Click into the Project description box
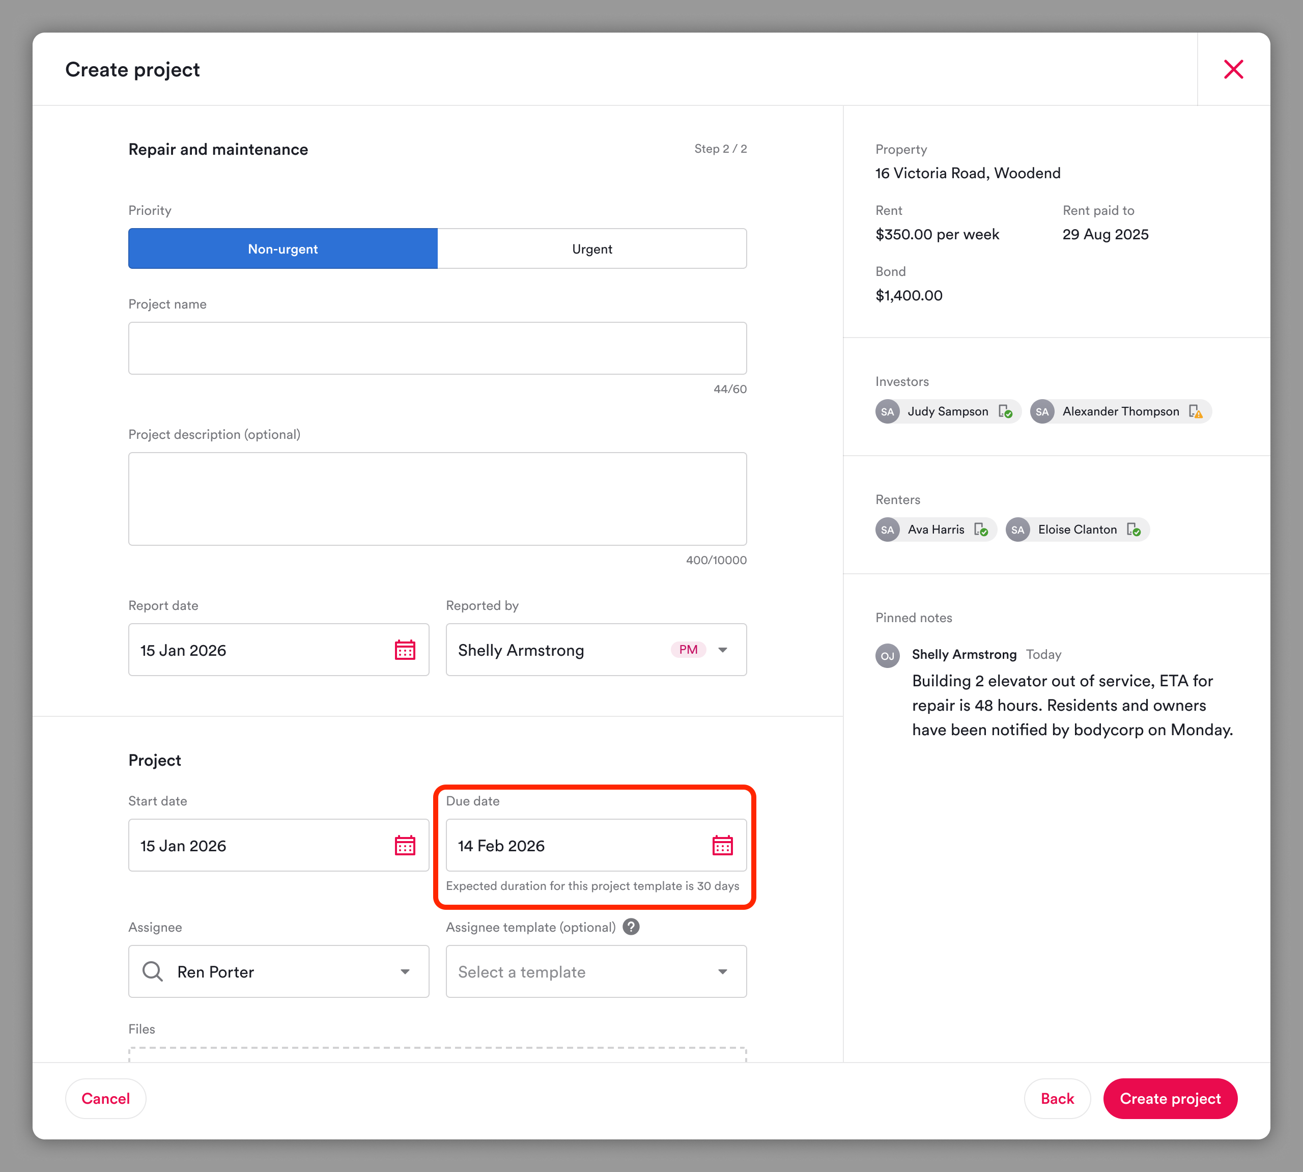Screen dimensions: 1303x1172 (x=437, y=498)
